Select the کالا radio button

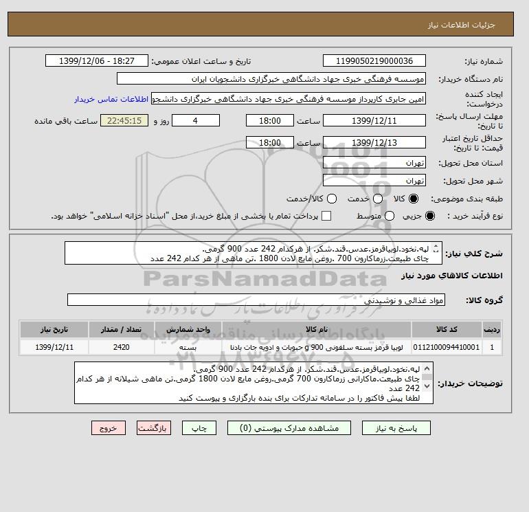coord(414,199)
